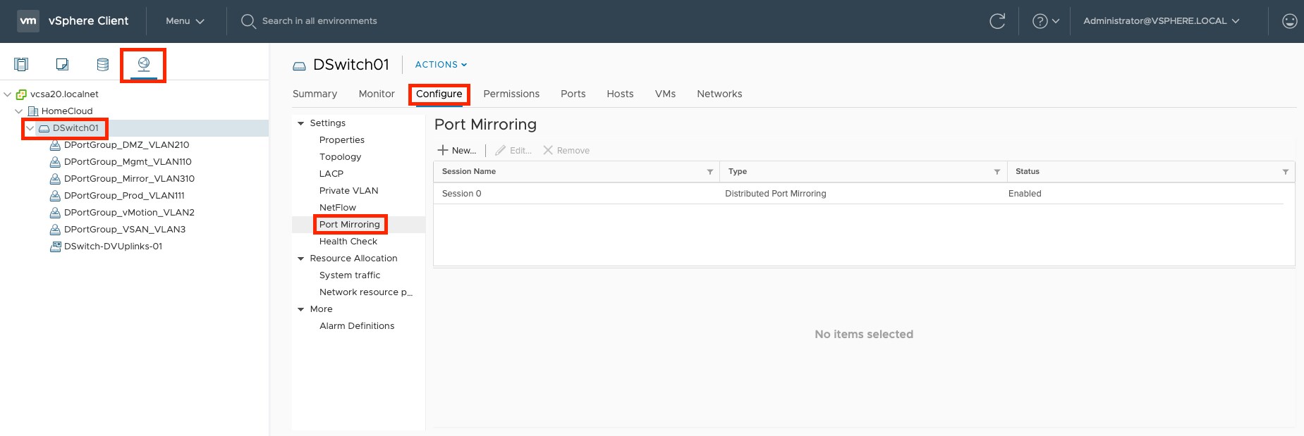Filter the Status column
Image resolution: width=1304 pixels, height=436 pixels.
point(1285,172)
